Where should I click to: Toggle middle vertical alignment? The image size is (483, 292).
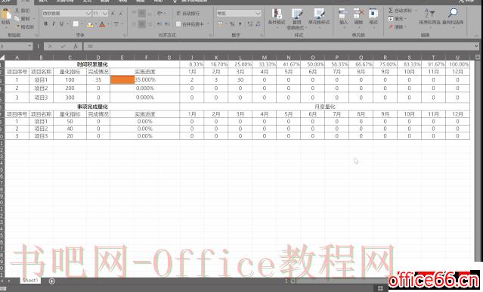coord(141,14)
